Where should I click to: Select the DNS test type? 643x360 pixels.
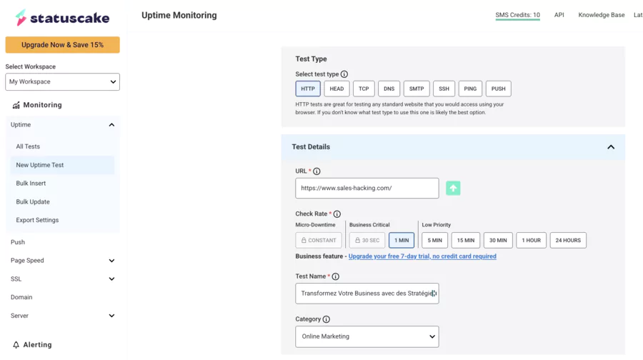tap(389, 89)
